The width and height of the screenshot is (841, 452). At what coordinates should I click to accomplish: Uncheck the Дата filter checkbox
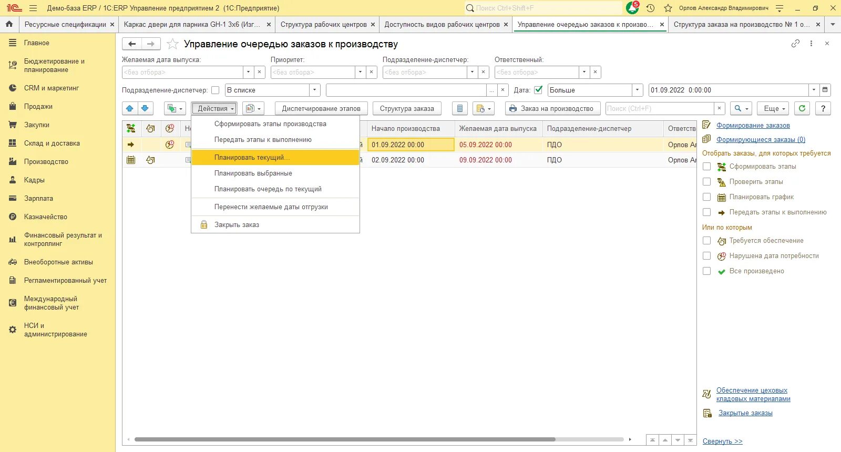[x=538, y=90]
